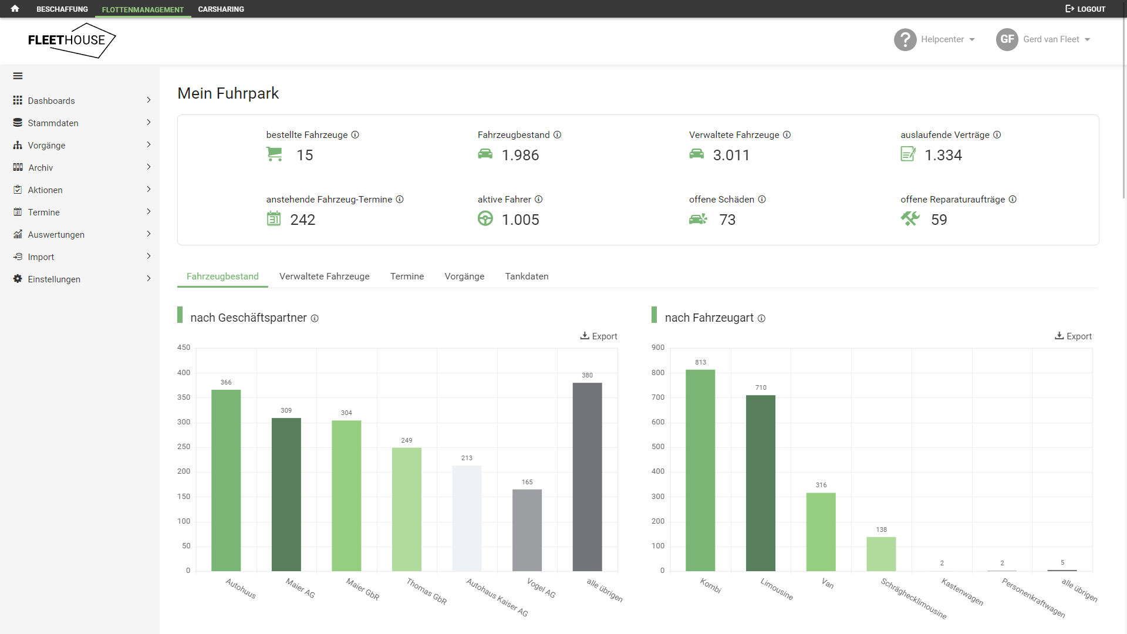
Task: Click info icon next to Fahrzeugbestand
Action: (557, 135)
